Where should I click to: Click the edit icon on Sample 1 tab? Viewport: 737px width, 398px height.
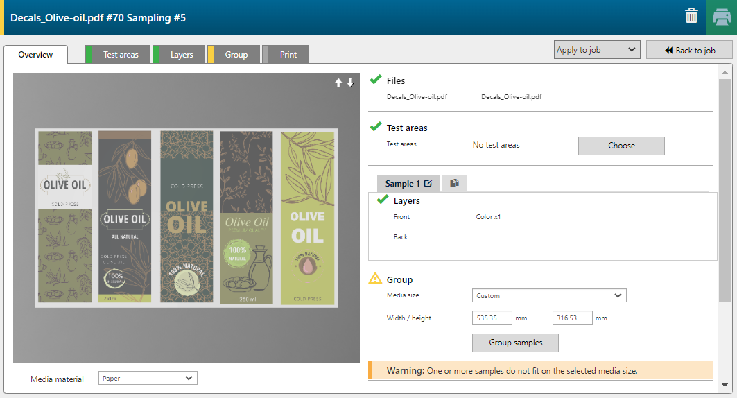tap(428, 184)
